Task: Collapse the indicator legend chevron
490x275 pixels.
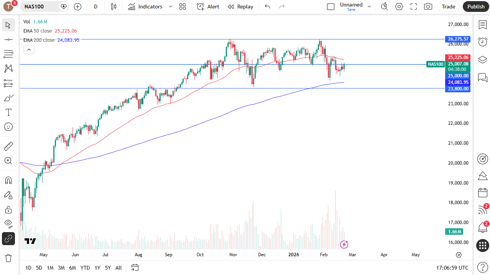Action: pyautogui.click(x=29, y=49)
